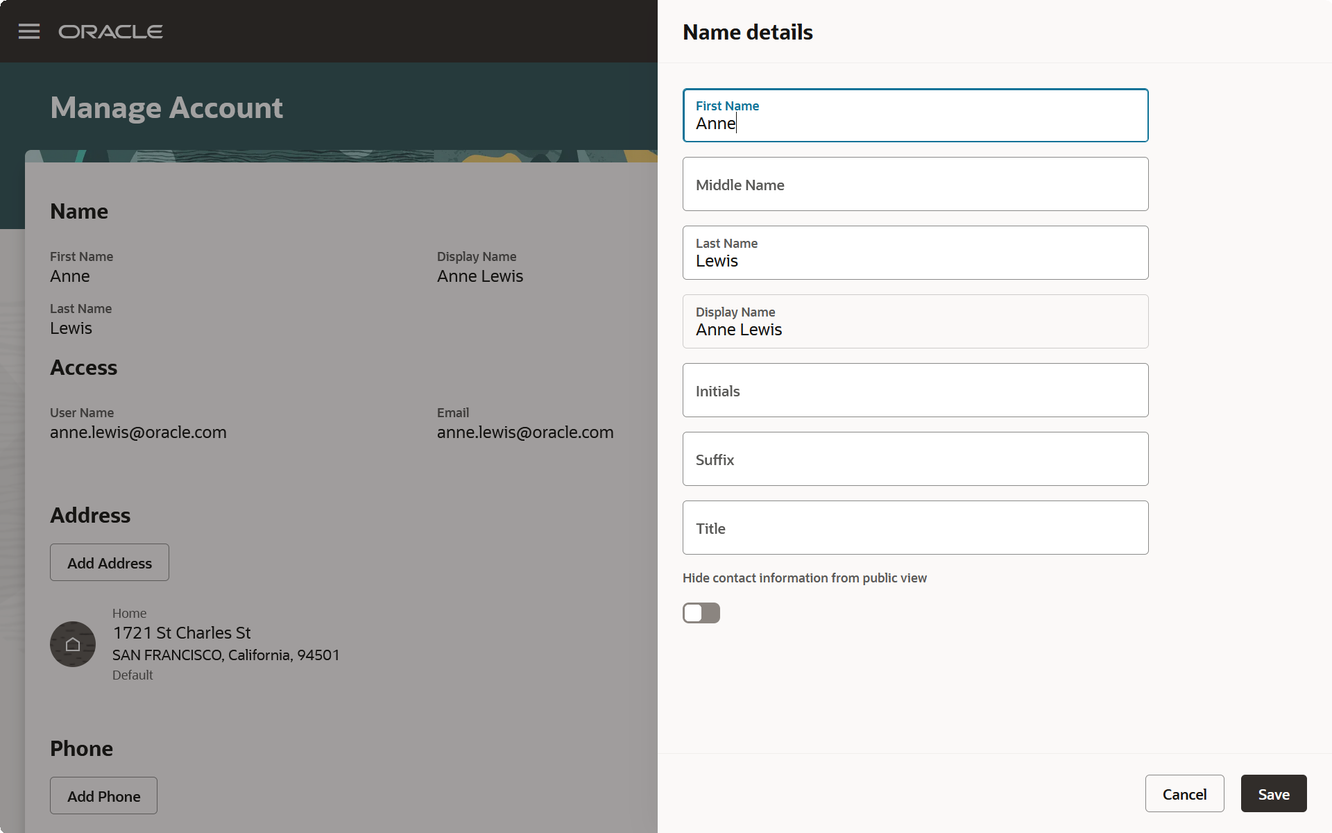This screenshot has height=833, width=1332.
Task: Click the Add Address button
Action: [109, 562]
